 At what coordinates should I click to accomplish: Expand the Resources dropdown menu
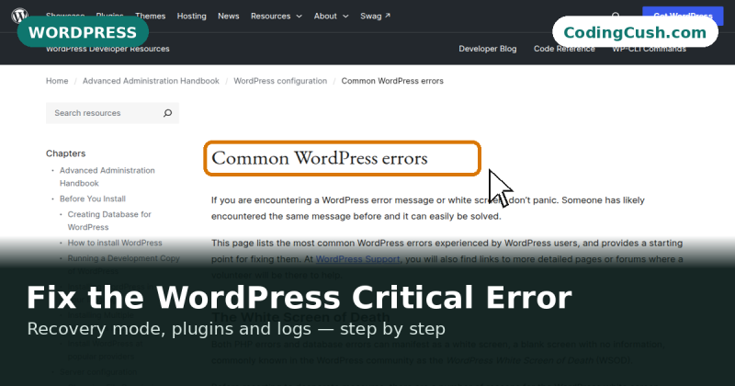click(x=277, y=16)
